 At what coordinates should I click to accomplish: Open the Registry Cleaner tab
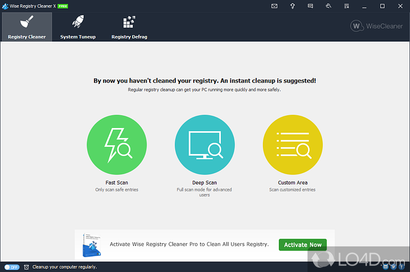(x=27, y=27)
